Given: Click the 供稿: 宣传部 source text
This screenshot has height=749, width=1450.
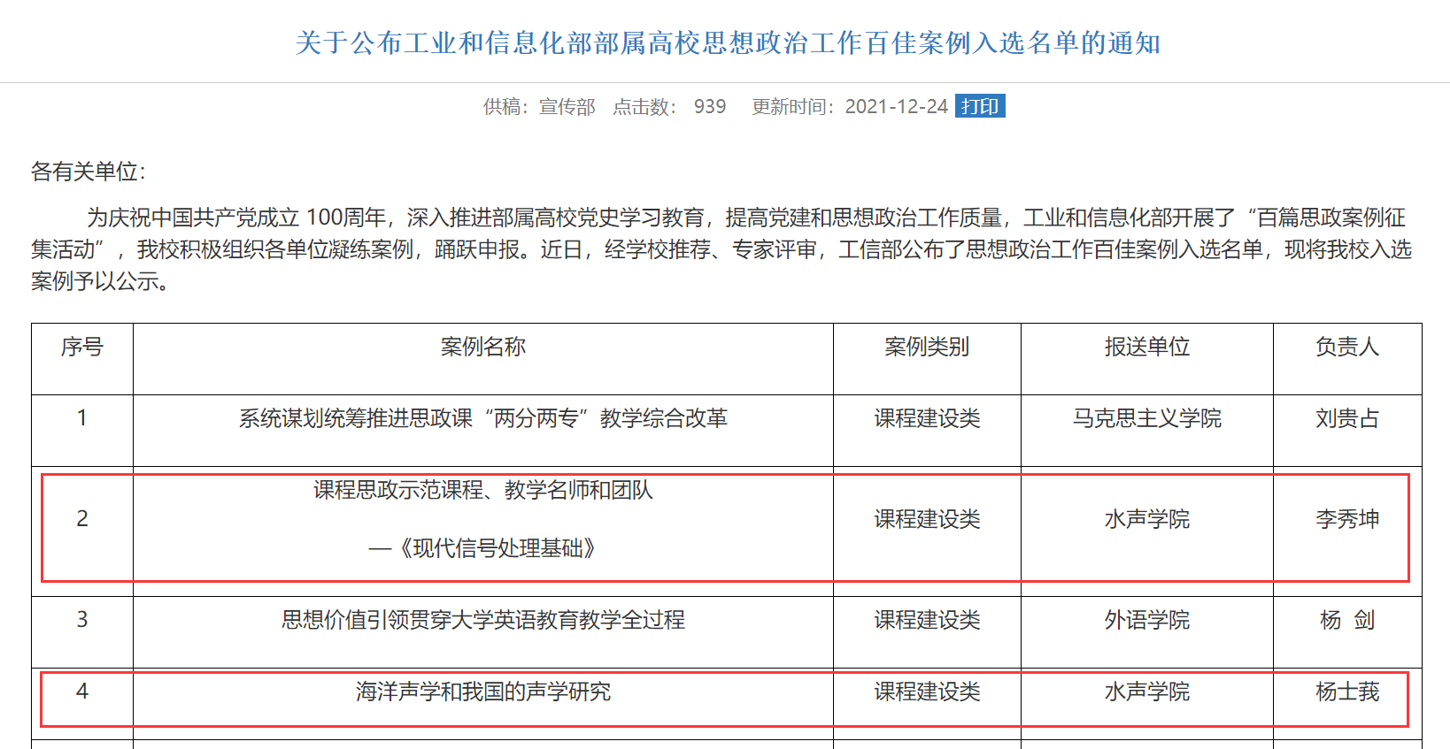Looking at the screenshot, I should [538, 107].
